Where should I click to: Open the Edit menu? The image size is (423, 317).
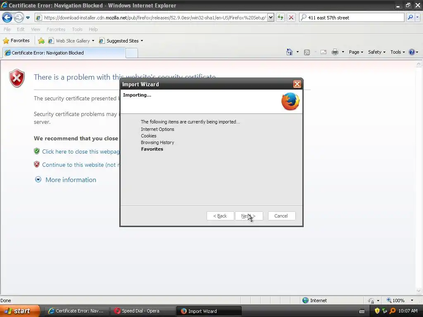pos(21,29)
